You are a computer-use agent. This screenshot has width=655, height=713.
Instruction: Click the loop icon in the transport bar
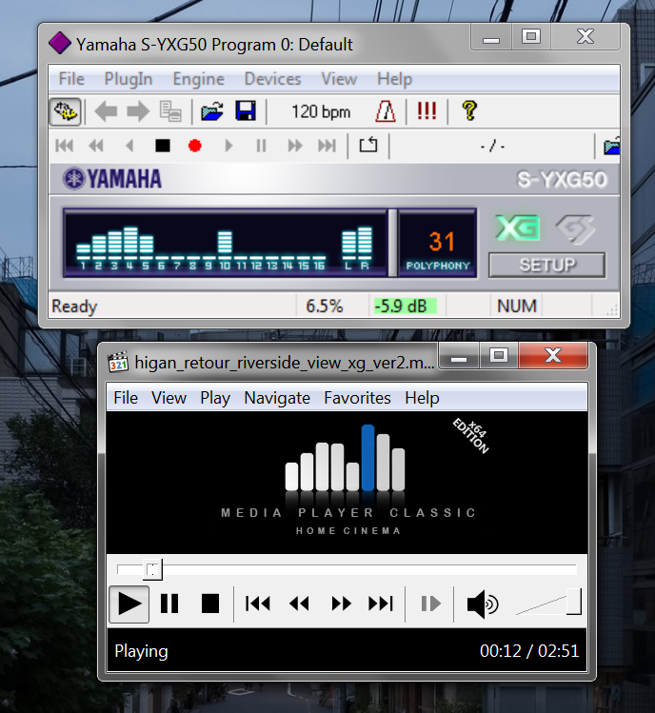click(368, 146)
